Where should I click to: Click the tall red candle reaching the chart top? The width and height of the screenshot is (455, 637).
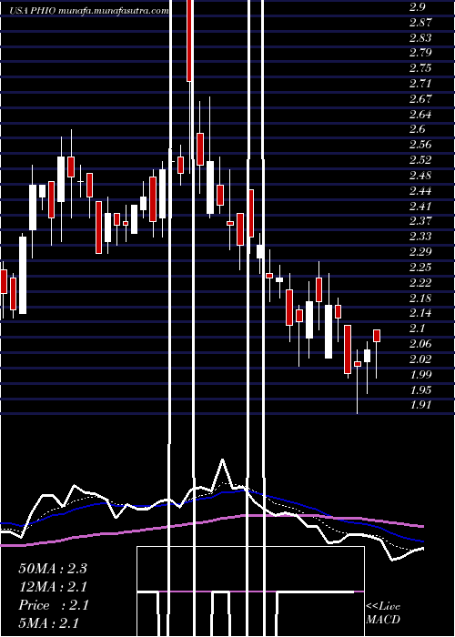pyautogui.click(x=189, y=41)
